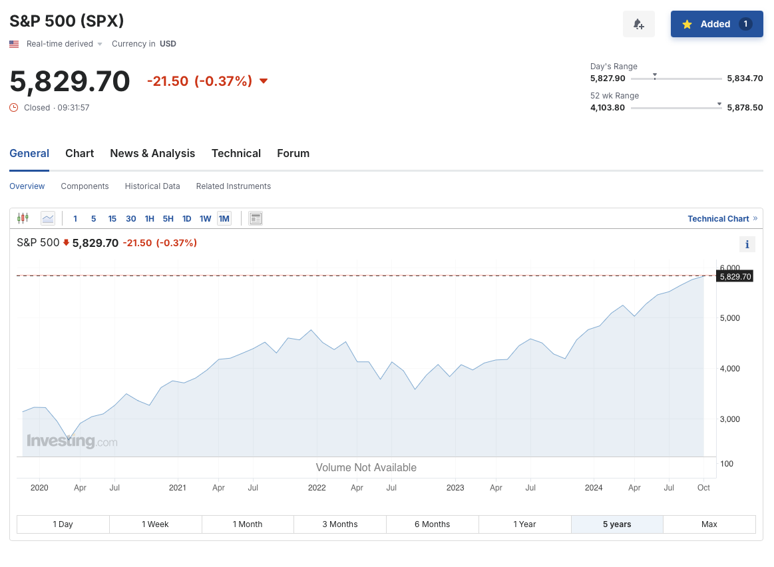This screenshot has width=774, height=567.
Task: Click the 52 wk Range slider marker
Action: [719, 104]
